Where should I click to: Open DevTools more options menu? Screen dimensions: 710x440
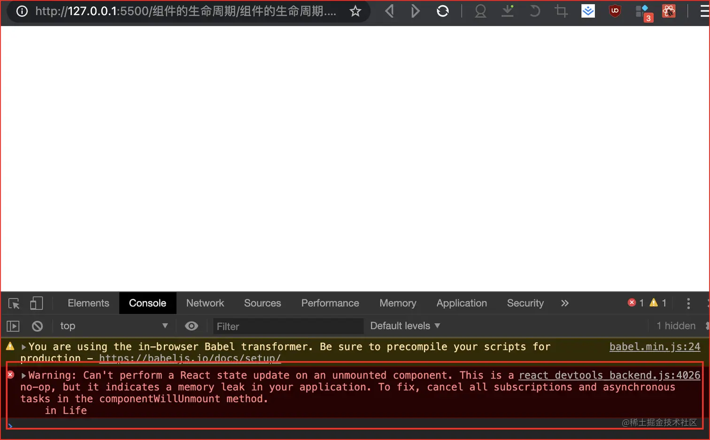pyautogui.click(x=688, y=303)
